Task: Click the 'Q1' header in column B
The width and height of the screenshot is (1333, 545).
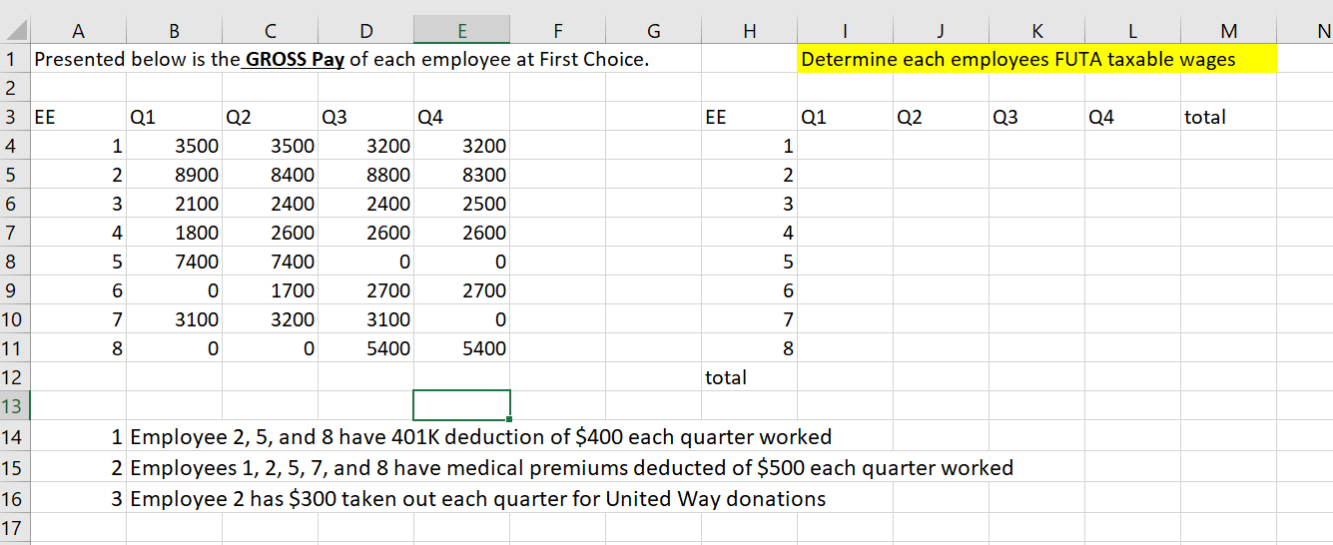Action: point(175,117)
